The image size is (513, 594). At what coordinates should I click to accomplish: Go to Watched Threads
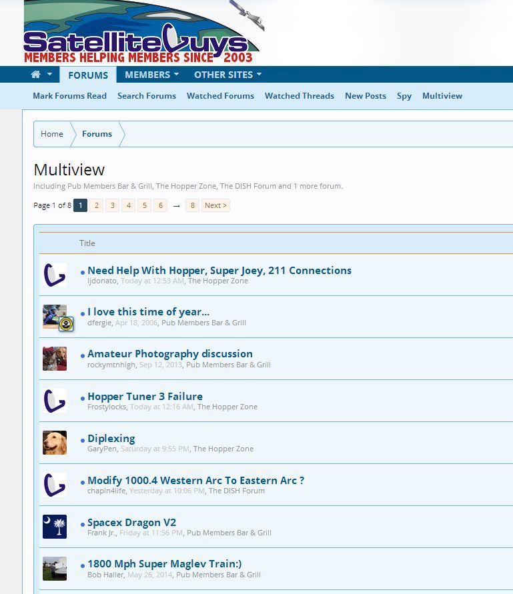click(299, 96)
